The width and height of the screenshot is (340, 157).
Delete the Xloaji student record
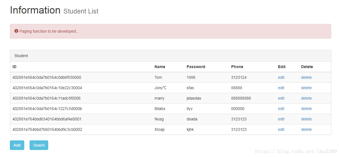click(306, 129)
